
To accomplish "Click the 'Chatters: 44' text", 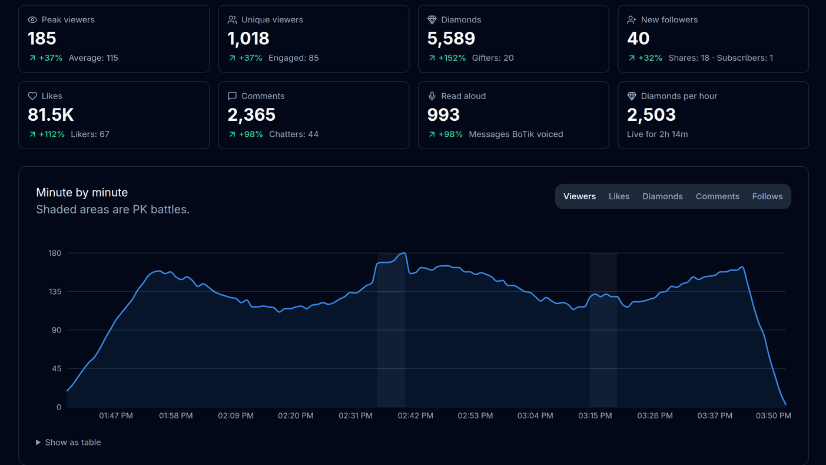I will click(294, 134).
